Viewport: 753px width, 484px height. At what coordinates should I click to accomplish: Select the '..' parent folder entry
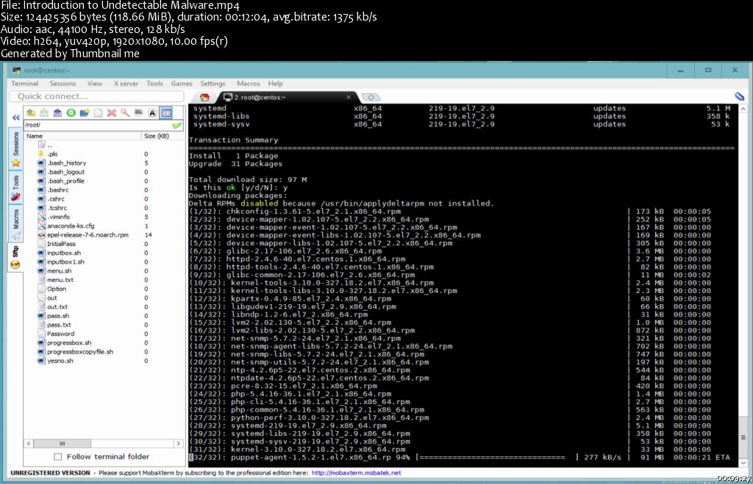pos(45,145)
